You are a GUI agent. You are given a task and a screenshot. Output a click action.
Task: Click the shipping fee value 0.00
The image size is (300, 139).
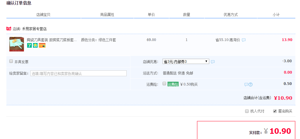pyautogui.click(x=288, y=72)
